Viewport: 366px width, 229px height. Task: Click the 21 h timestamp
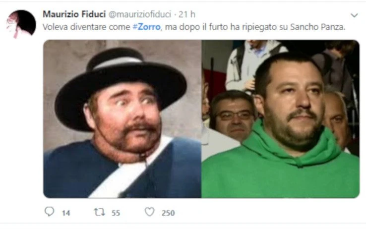tap(187, 14)
